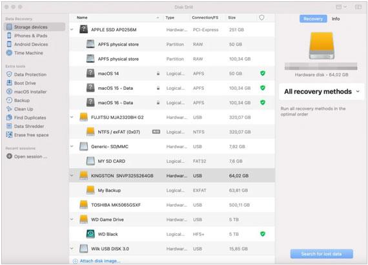Screen dimensions: 368x265
Task: Click the Data Shredder icon
Action: pos(9,126)
